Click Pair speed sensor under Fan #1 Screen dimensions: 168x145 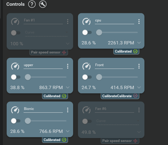[49, 52]
